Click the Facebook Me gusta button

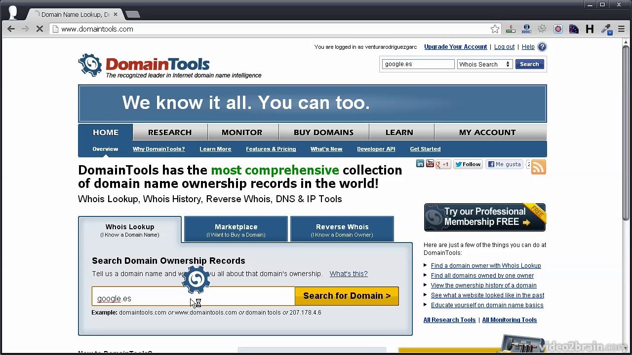coord(505,164)
